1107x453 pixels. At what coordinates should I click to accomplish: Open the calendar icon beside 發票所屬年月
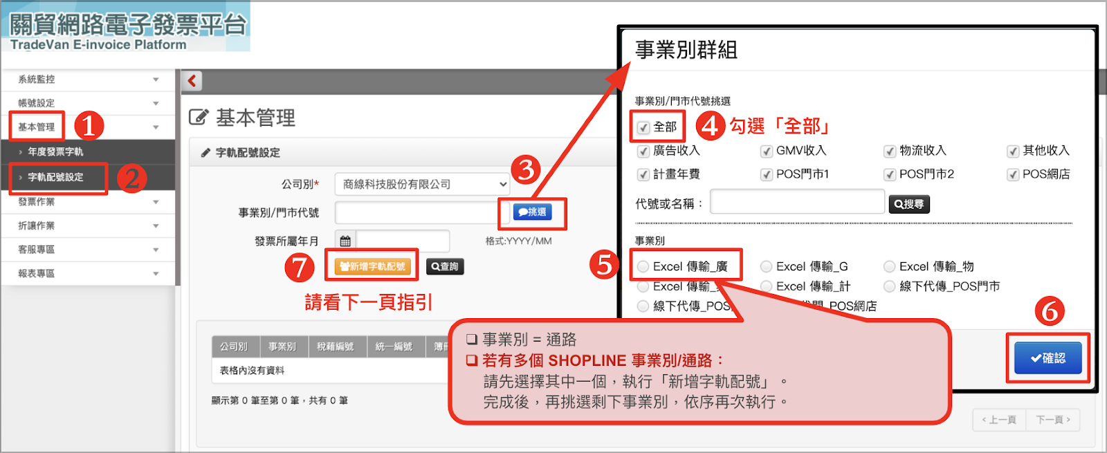tap(345, 241)
